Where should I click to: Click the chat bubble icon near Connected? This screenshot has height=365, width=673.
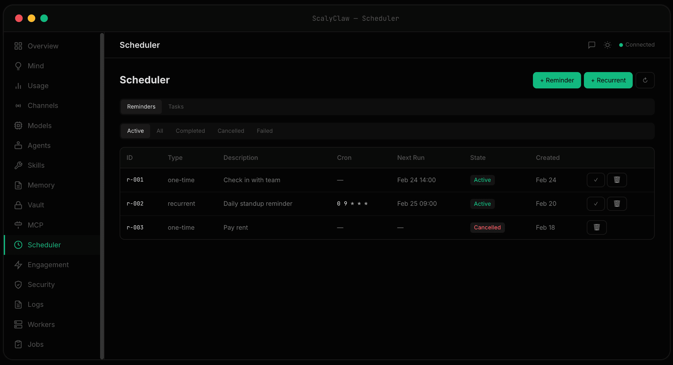(x=592, y=45)
